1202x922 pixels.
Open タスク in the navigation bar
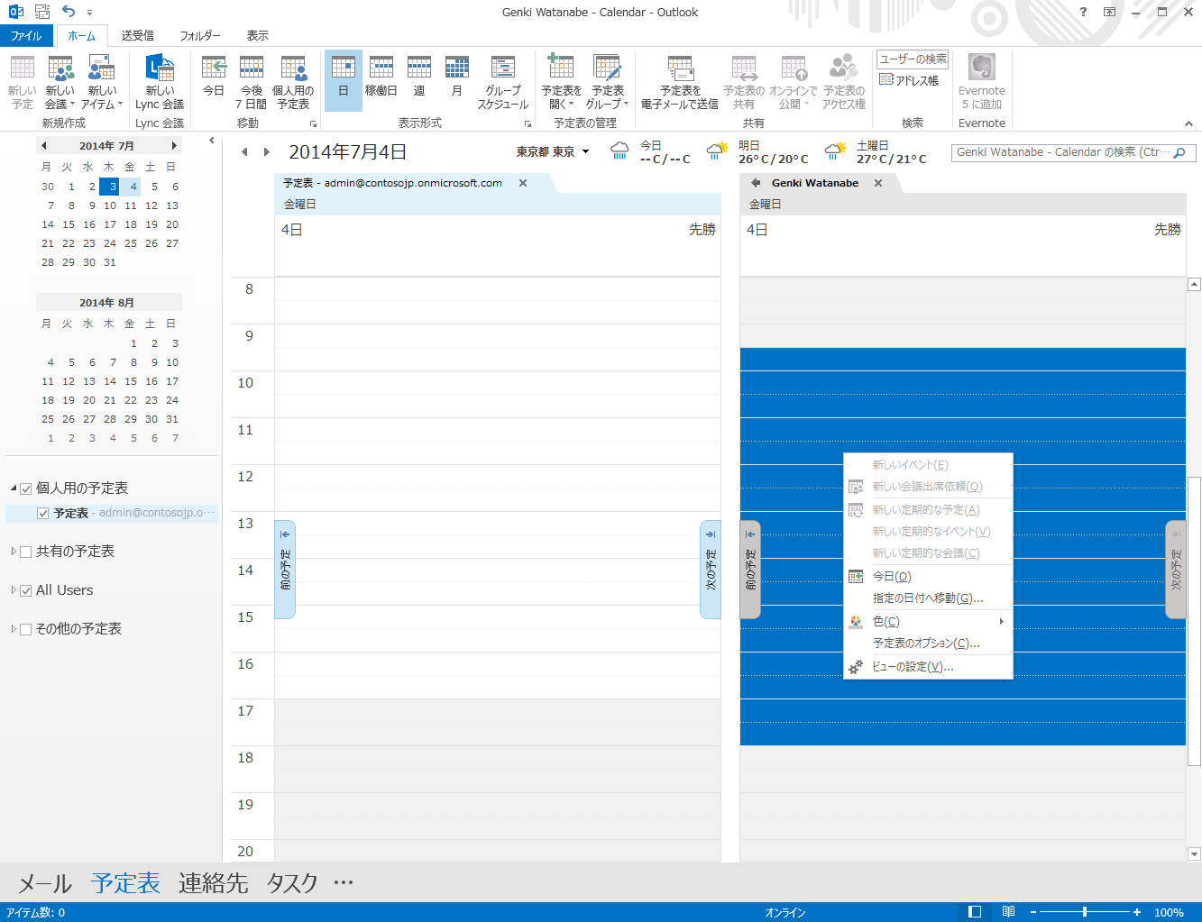click(x=292, y=883)
